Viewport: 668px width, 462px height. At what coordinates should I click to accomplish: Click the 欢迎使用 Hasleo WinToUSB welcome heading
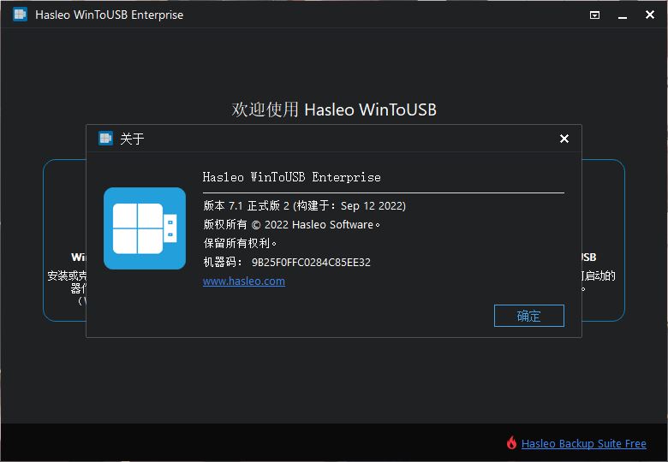click(334, 110)
